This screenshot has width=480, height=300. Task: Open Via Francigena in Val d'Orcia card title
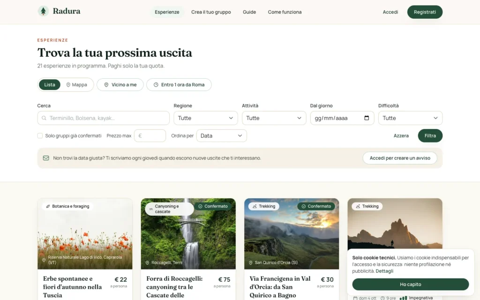[280, 287]
